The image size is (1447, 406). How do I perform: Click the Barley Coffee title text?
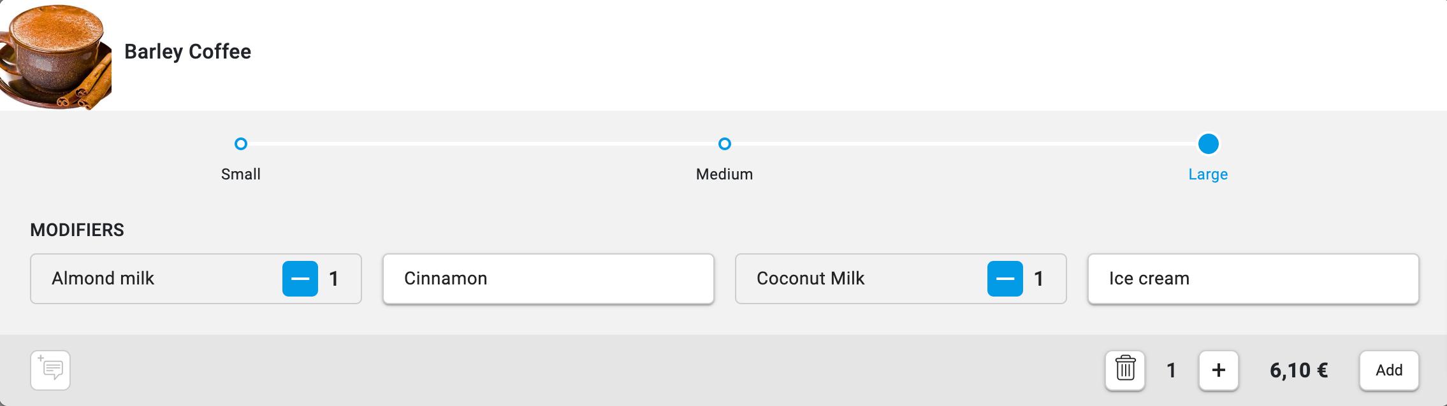(187, 52)
